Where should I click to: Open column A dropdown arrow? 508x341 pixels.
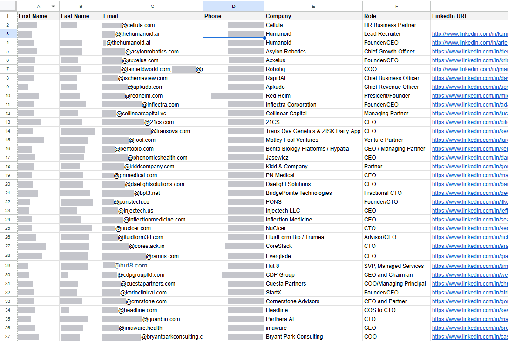click(53, 6)
